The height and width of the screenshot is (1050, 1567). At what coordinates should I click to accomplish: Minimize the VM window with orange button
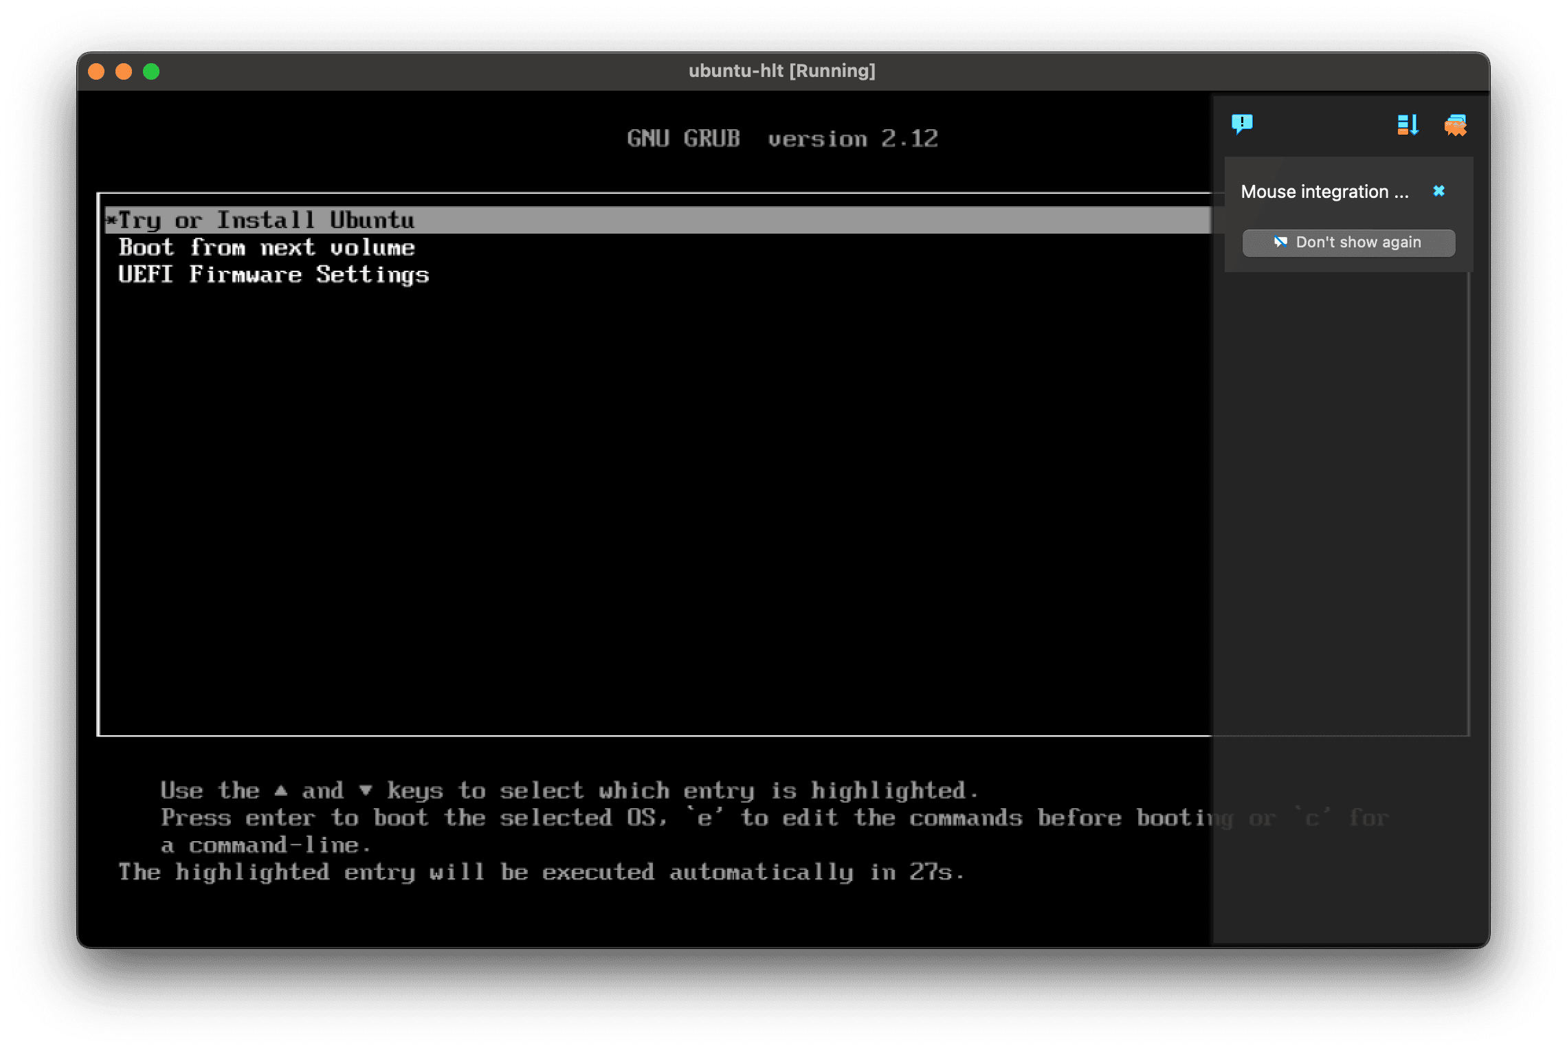pos(124,71)
